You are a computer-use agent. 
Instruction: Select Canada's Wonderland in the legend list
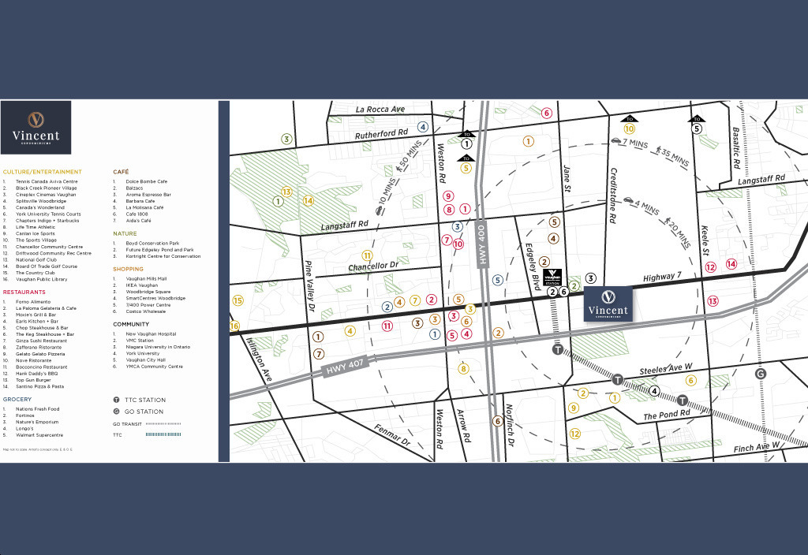[x=39, y=207]
